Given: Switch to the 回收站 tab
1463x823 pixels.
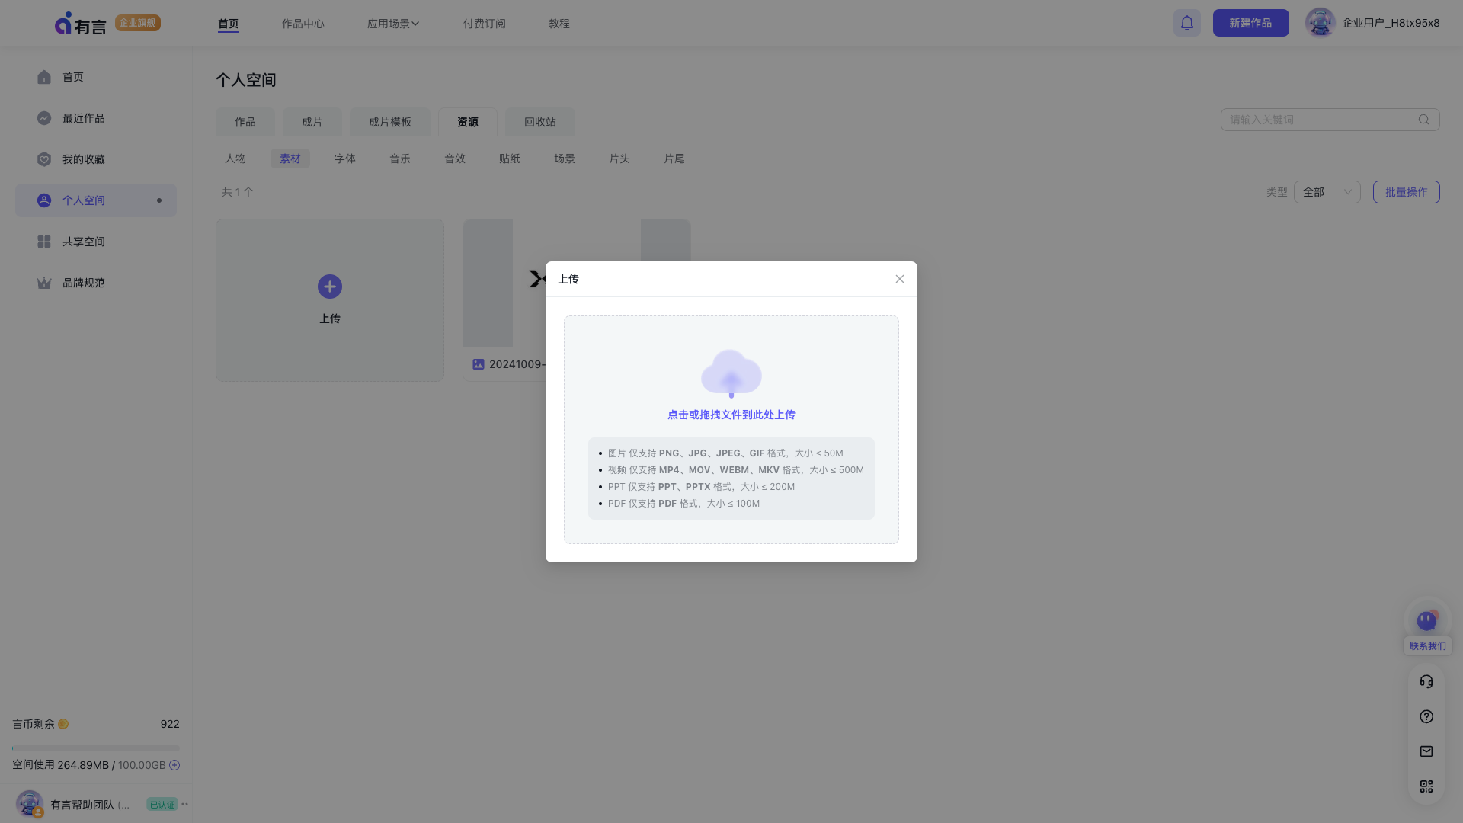Looking at the screenshot, I should point(540,122).
